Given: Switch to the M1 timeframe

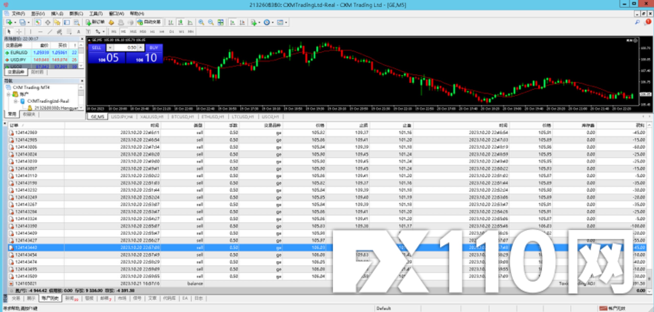Looking at the screenshot, I should point(114,32).
